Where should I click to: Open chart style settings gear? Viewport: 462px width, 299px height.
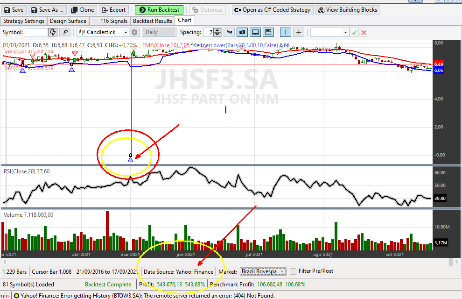coord(134,32)
